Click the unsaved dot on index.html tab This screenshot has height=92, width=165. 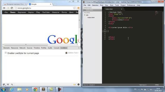tap(121, 9)
